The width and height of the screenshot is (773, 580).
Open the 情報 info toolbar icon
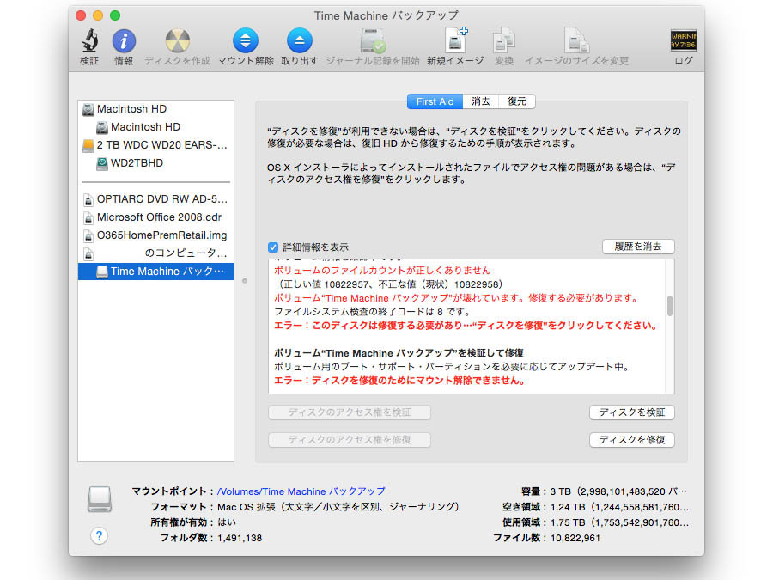pyautogui.click(x=124, y=40)
